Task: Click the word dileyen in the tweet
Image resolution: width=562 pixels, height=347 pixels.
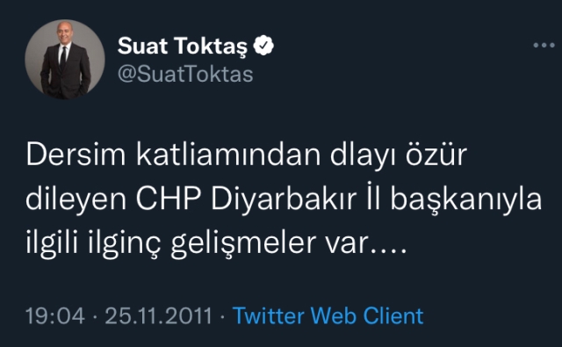Action: click(76, 199)
